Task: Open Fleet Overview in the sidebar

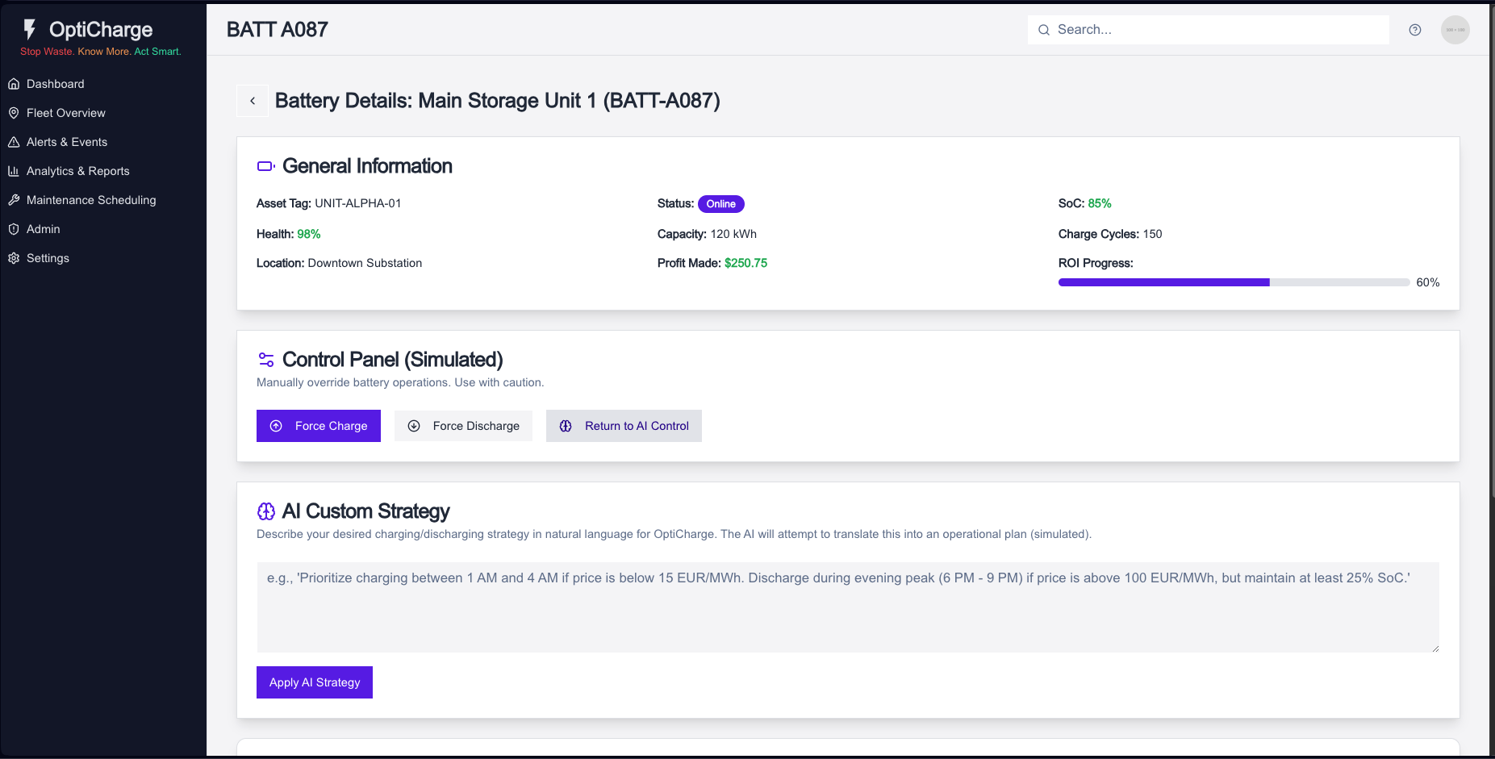Action: pos(65,112)
